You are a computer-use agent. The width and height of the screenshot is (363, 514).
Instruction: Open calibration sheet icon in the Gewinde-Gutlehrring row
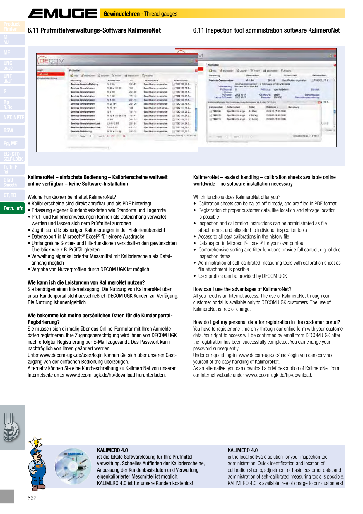pyautogui.click(x=174, y=131)
